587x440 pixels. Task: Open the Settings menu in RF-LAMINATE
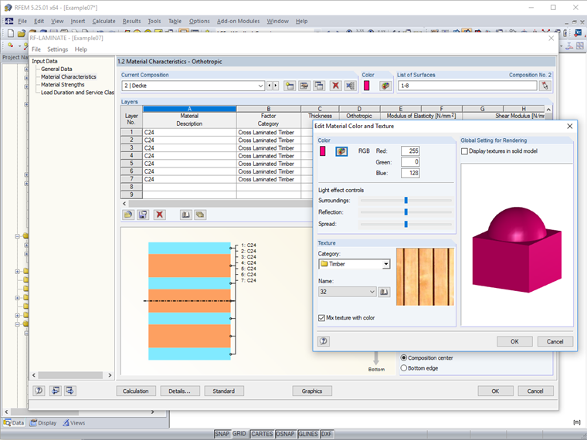[x=57, y=49]
